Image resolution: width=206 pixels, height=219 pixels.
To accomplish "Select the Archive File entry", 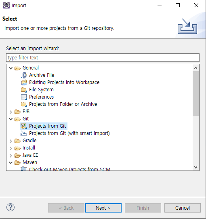I will pos(42,75).
